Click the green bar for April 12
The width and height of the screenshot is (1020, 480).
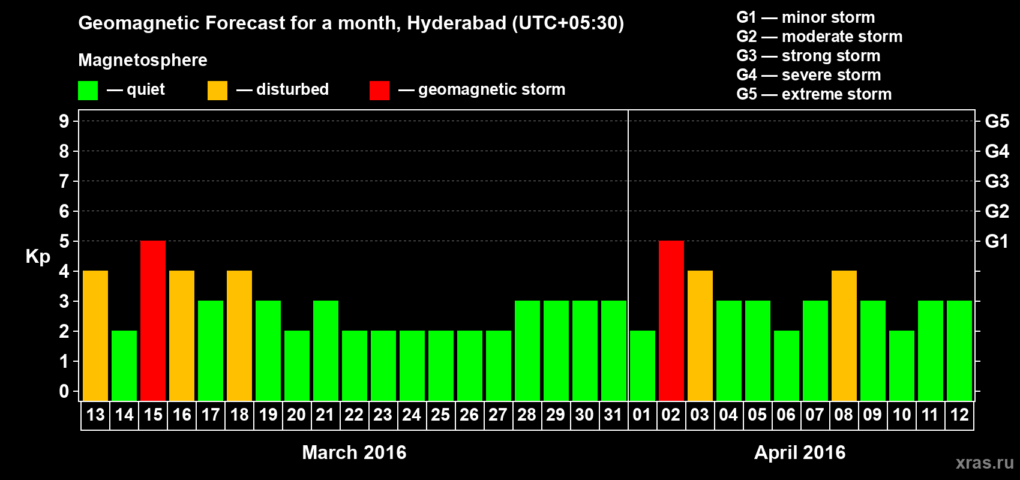pos(959,351)
